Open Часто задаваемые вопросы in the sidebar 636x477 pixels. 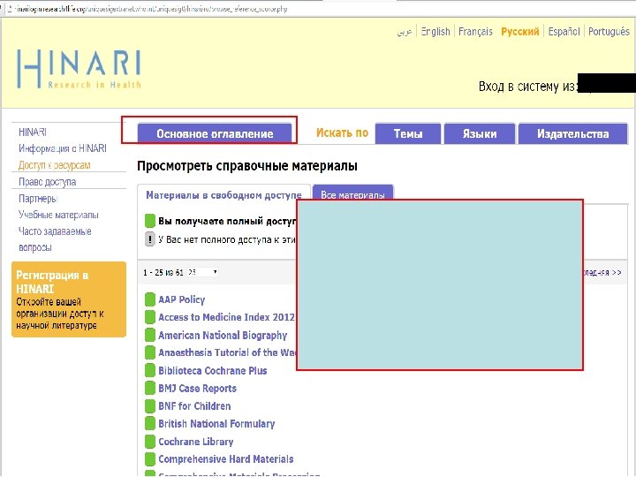55,239
